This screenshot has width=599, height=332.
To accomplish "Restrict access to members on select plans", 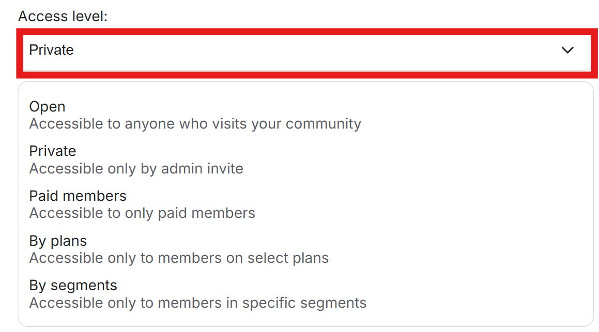I will point(179,249).
